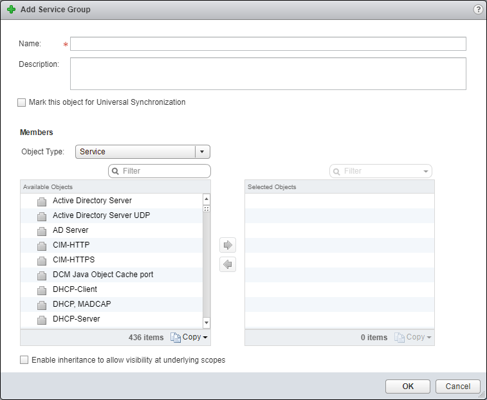Enable Mark this object for Universal Synchronization

pos(22,102)
